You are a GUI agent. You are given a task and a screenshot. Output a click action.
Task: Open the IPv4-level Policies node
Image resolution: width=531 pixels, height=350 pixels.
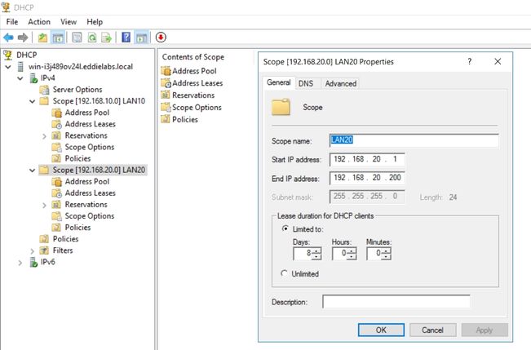pyautogui.click(x=66, y=239)
